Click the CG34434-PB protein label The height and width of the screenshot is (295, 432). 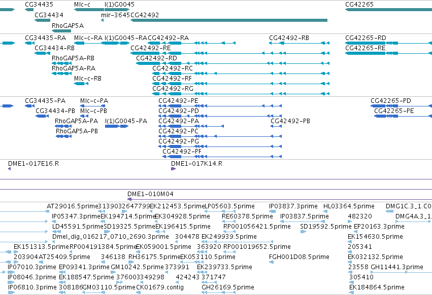55,111
